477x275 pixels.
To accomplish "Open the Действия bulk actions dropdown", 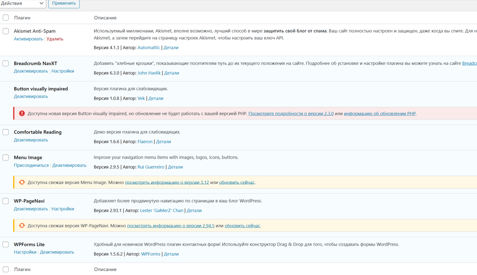I will click(23, 3).
